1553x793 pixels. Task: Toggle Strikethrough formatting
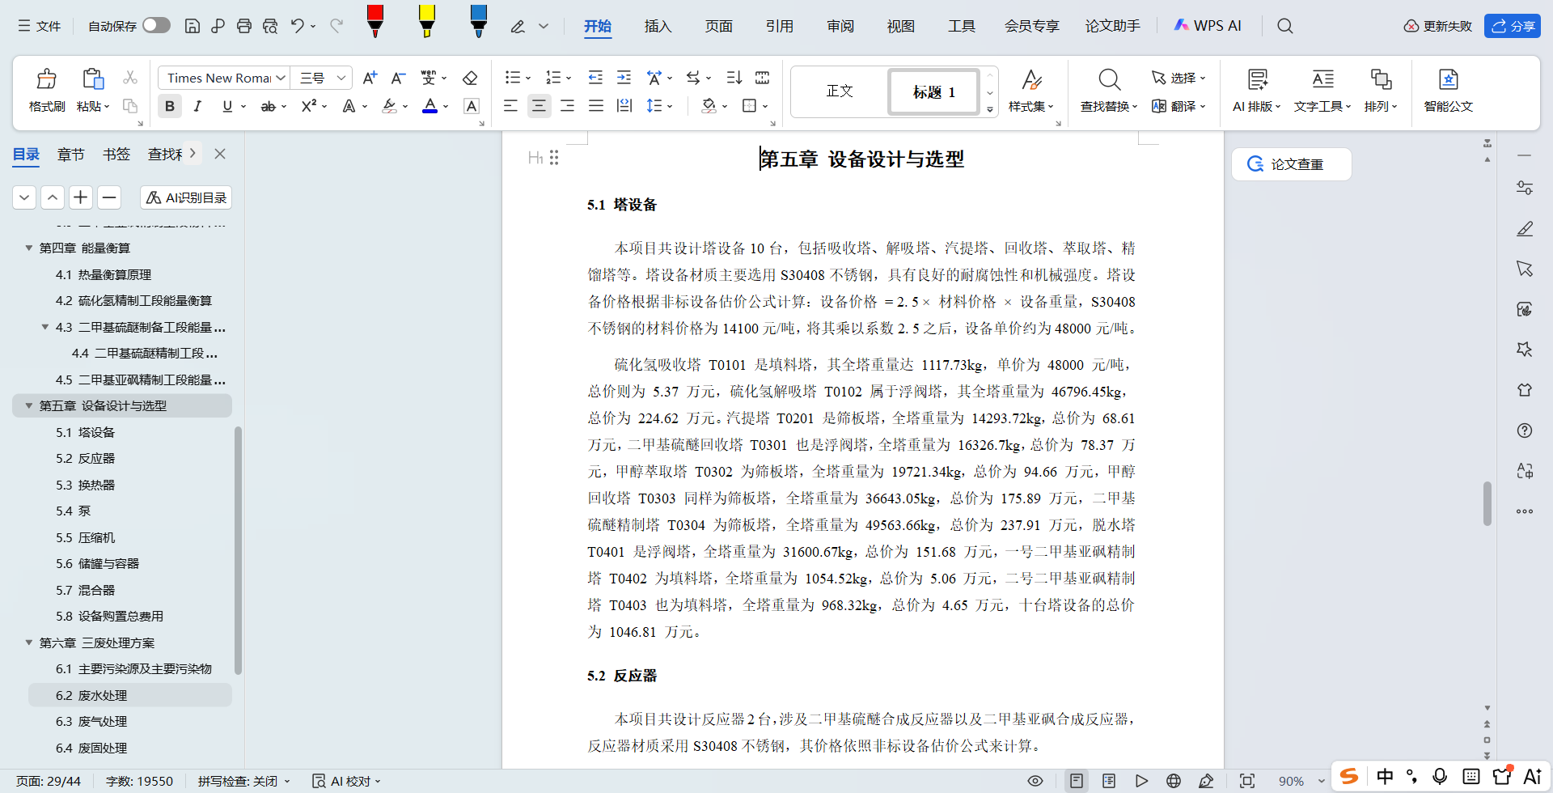pos(268,106)
